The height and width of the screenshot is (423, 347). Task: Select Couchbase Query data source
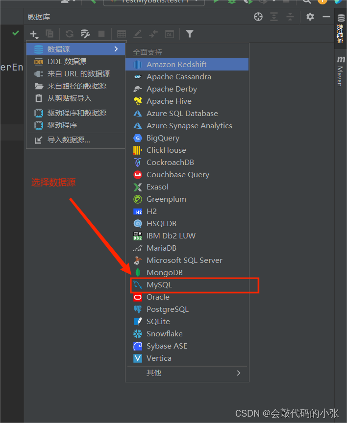coord(187,175)
